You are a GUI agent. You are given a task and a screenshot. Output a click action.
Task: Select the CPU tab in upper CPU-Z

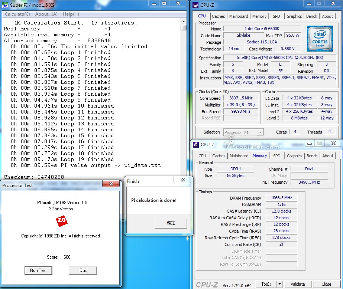tap(202, 16)
